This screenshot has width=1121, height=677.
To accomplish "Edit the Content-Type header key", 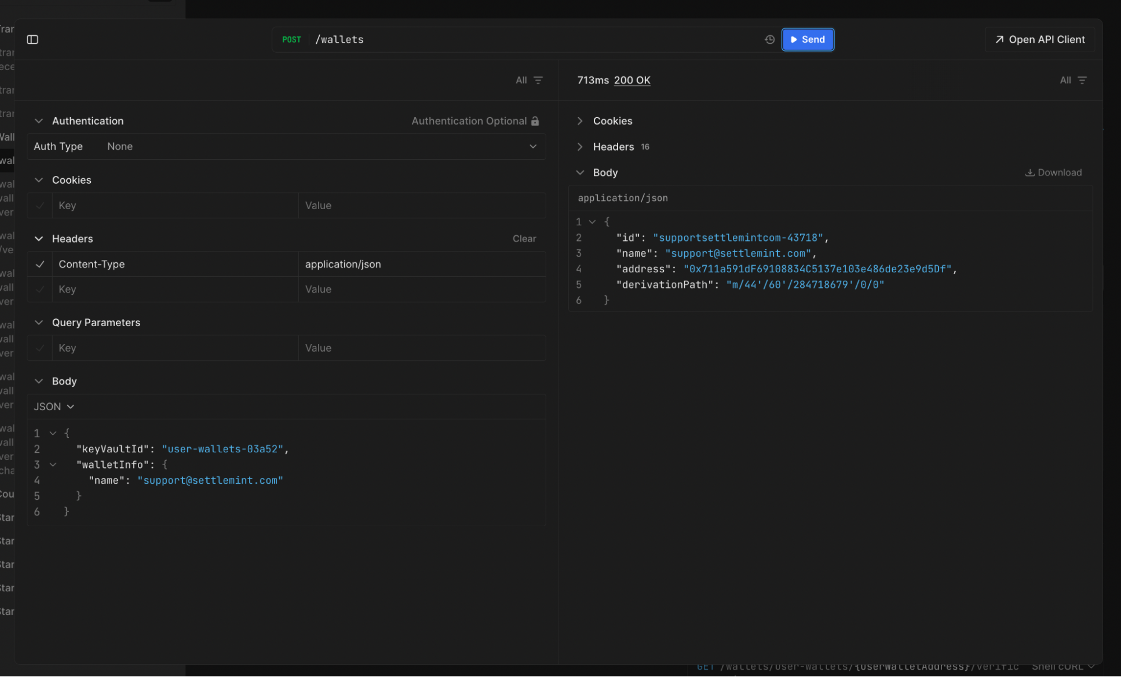I will [175, 264].
